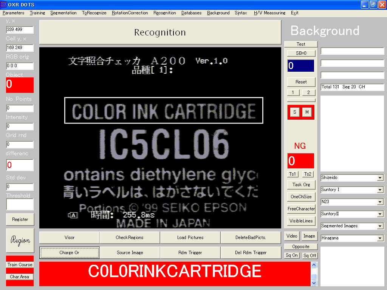
Task: Click the SB=0 button
Action: point(301,53)
